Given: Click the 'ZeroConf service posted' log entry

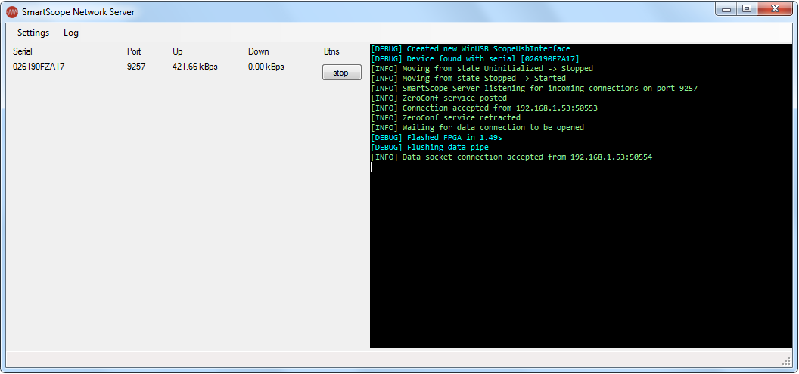Looking at the screenshot, I should [439, 98].
